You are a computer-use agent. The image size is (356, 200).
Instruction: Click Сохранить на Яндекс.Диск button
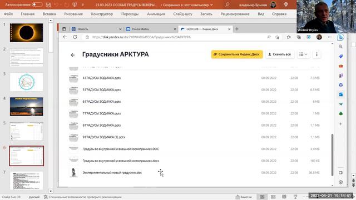(237, 54)
